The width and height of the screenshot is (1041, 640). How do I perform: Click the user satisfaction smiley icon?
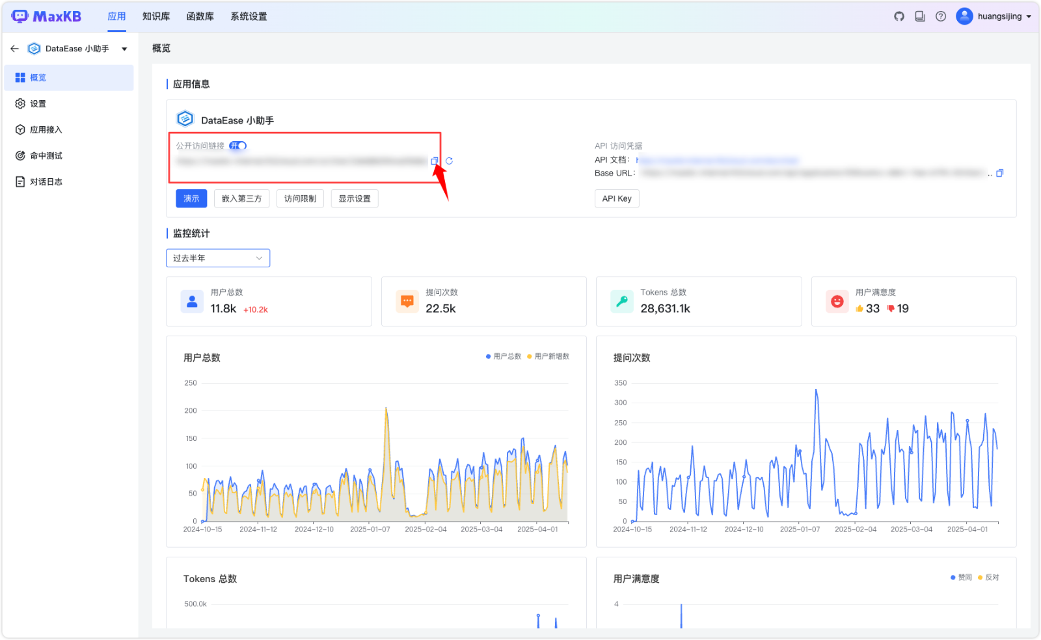tap(837, 301)
